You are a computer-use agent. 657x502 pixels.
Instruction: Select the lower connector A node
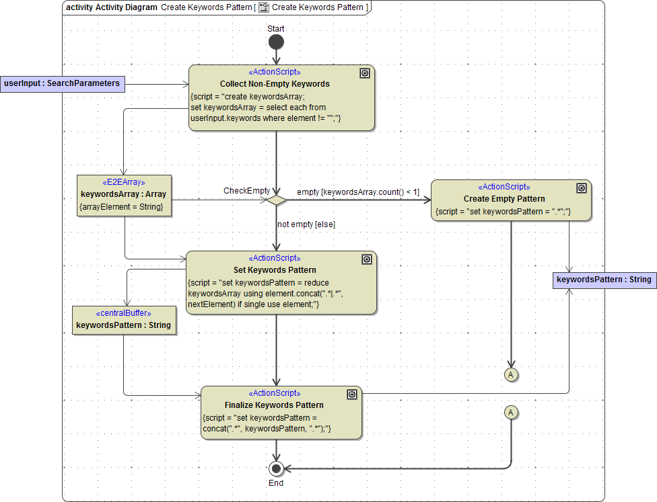pos(512,413)
